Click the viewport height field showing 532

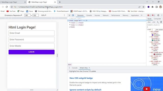tap(36, 15)
